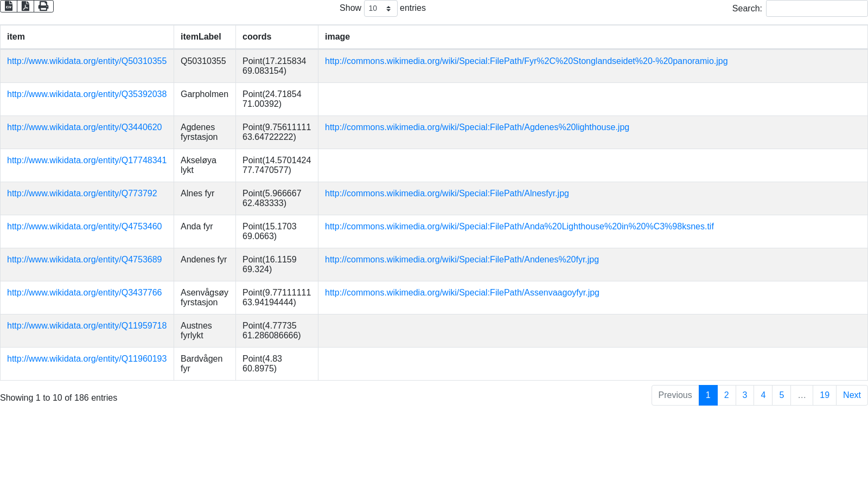Export the table as PDF

point(25,6)
